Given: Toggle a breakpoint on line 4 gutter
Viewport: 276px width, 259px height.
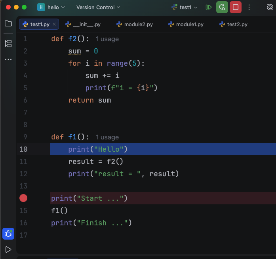Looking at the screenshot, I should pyautogui.click(x=23, y=75).
